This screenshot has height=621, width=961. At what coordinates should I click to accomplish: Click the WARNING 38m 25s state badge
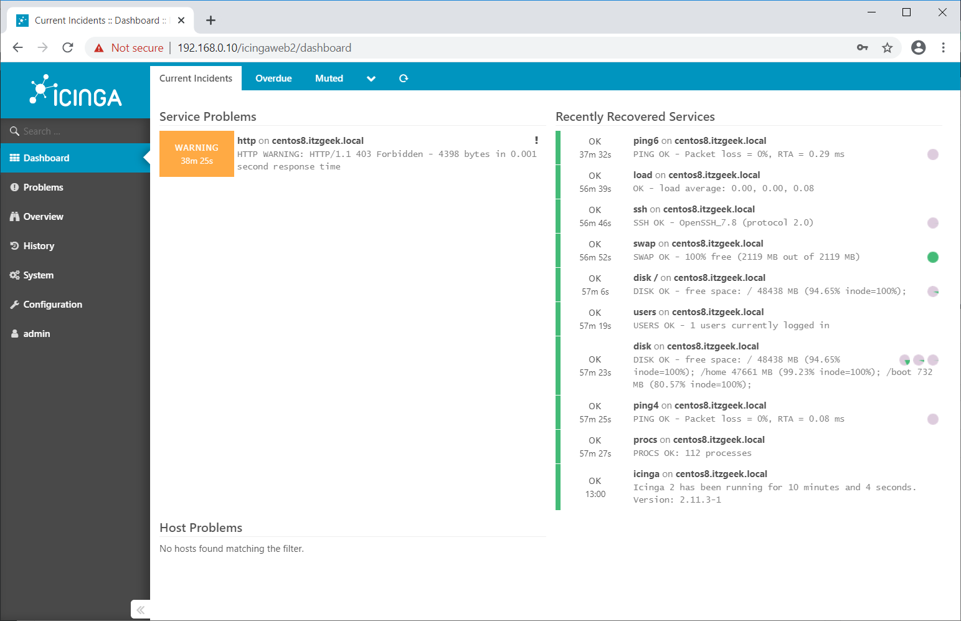(197, 154)
